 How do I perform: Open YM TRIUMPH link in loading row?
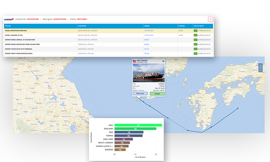pyautogui.click(x=149, y=35)
